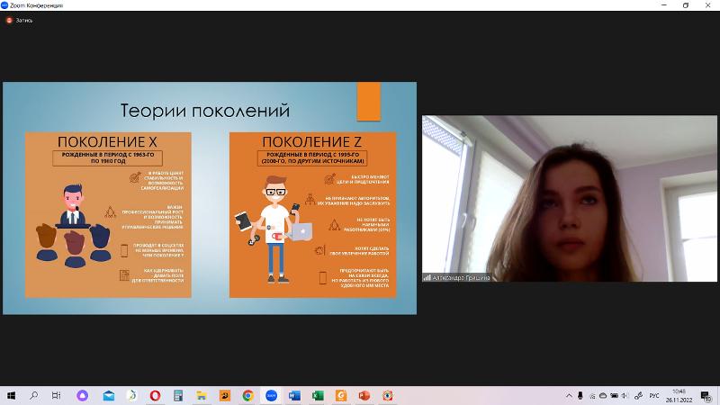Open File Explorer from the taskbar
This screenshot has width=720, height=405.
[x=202, y=395]
